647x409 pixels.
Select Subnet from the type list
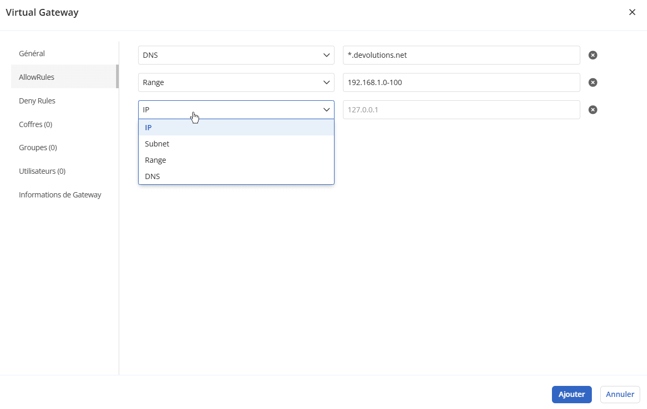pos(156,143)
